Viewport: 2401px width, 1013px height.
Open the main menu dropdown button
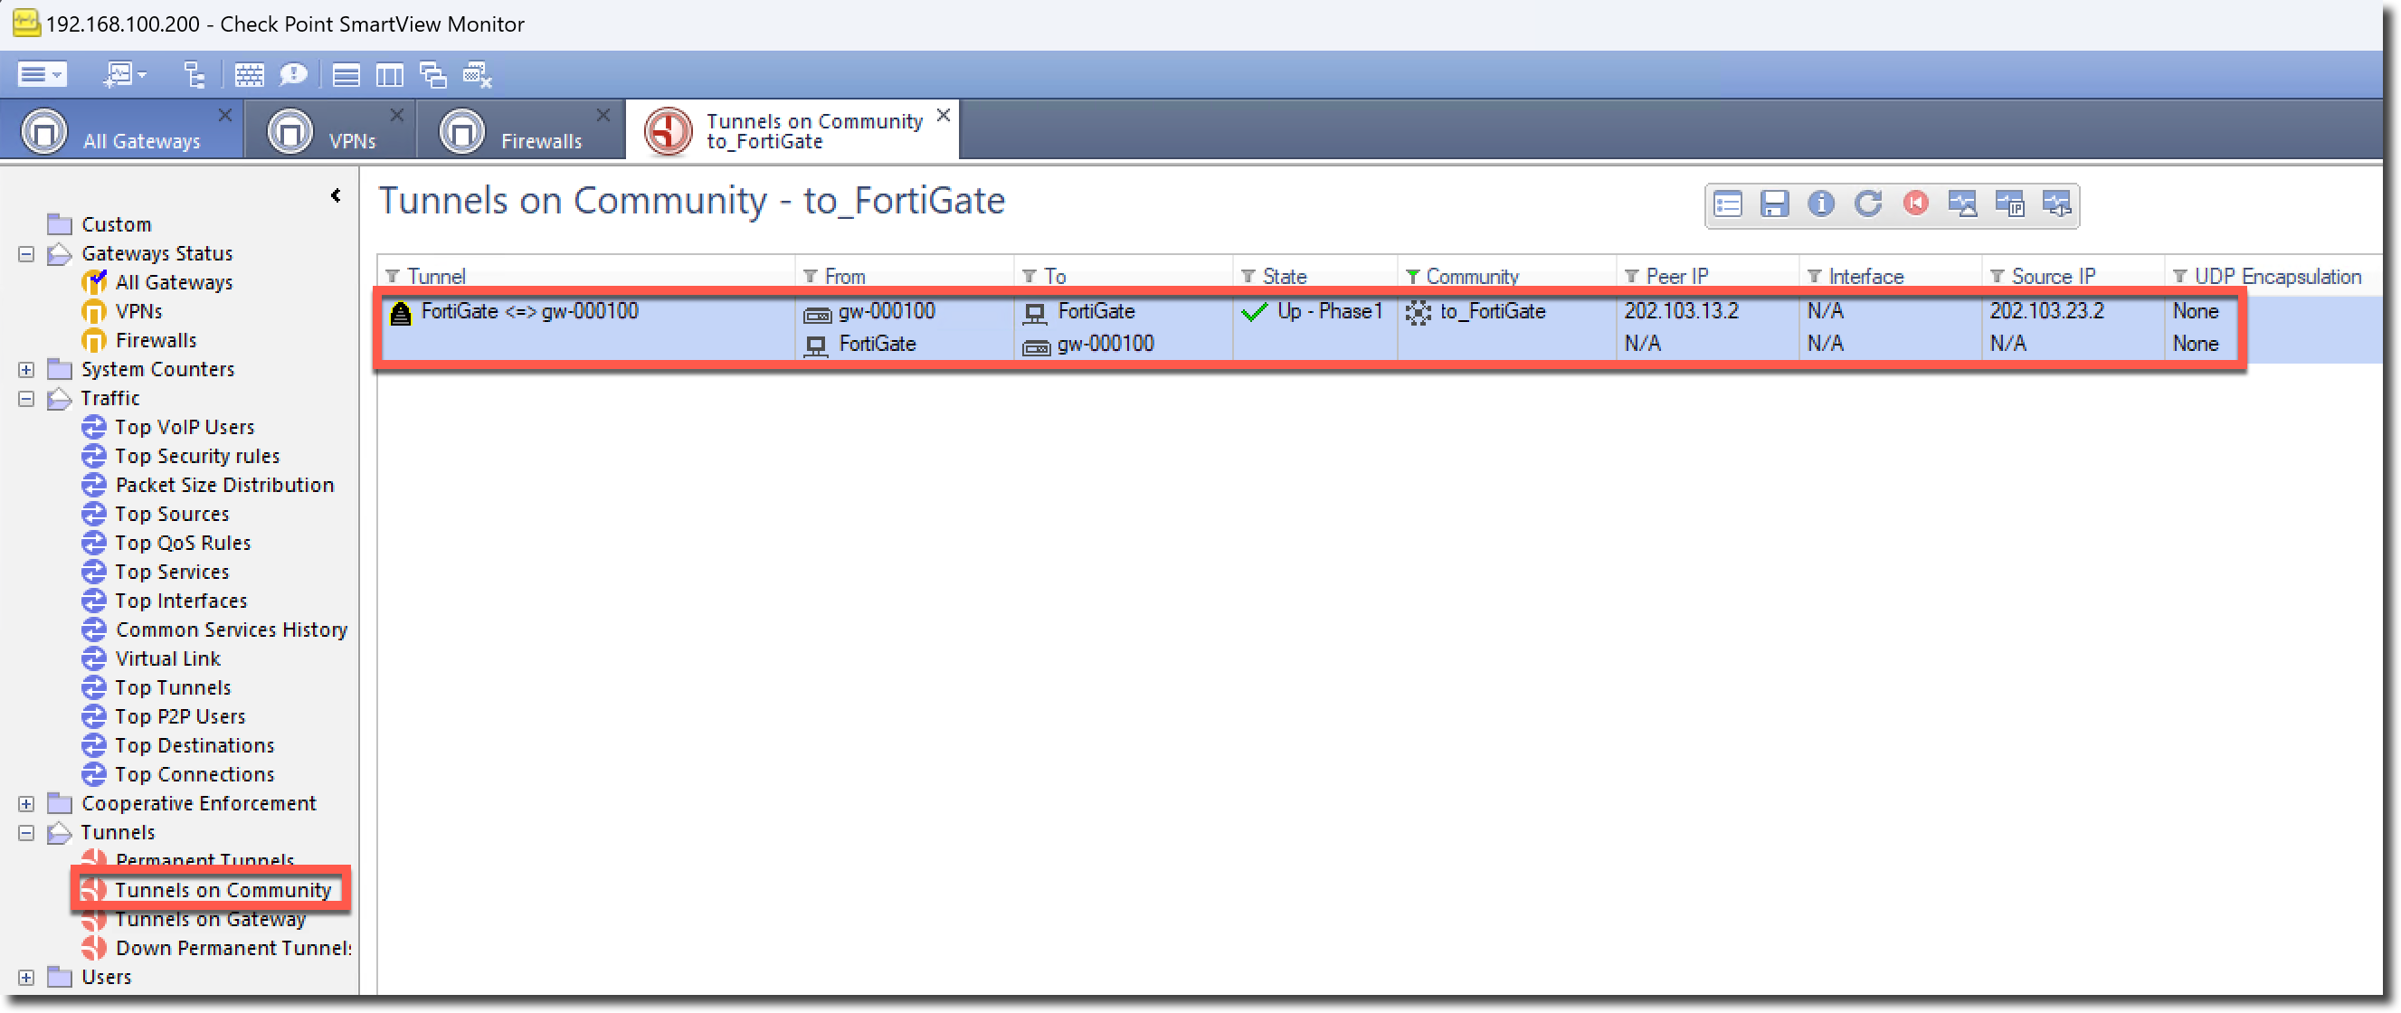[42, 74]
